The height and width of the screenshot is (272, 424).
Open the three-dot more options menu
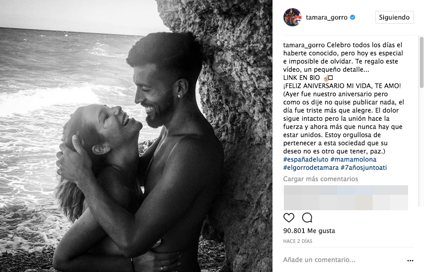coord(410,260)
